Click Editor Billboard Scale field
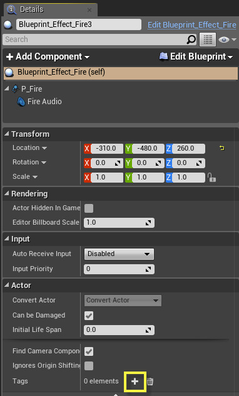Viewport: 239px width, 396px height. point(119,223)
